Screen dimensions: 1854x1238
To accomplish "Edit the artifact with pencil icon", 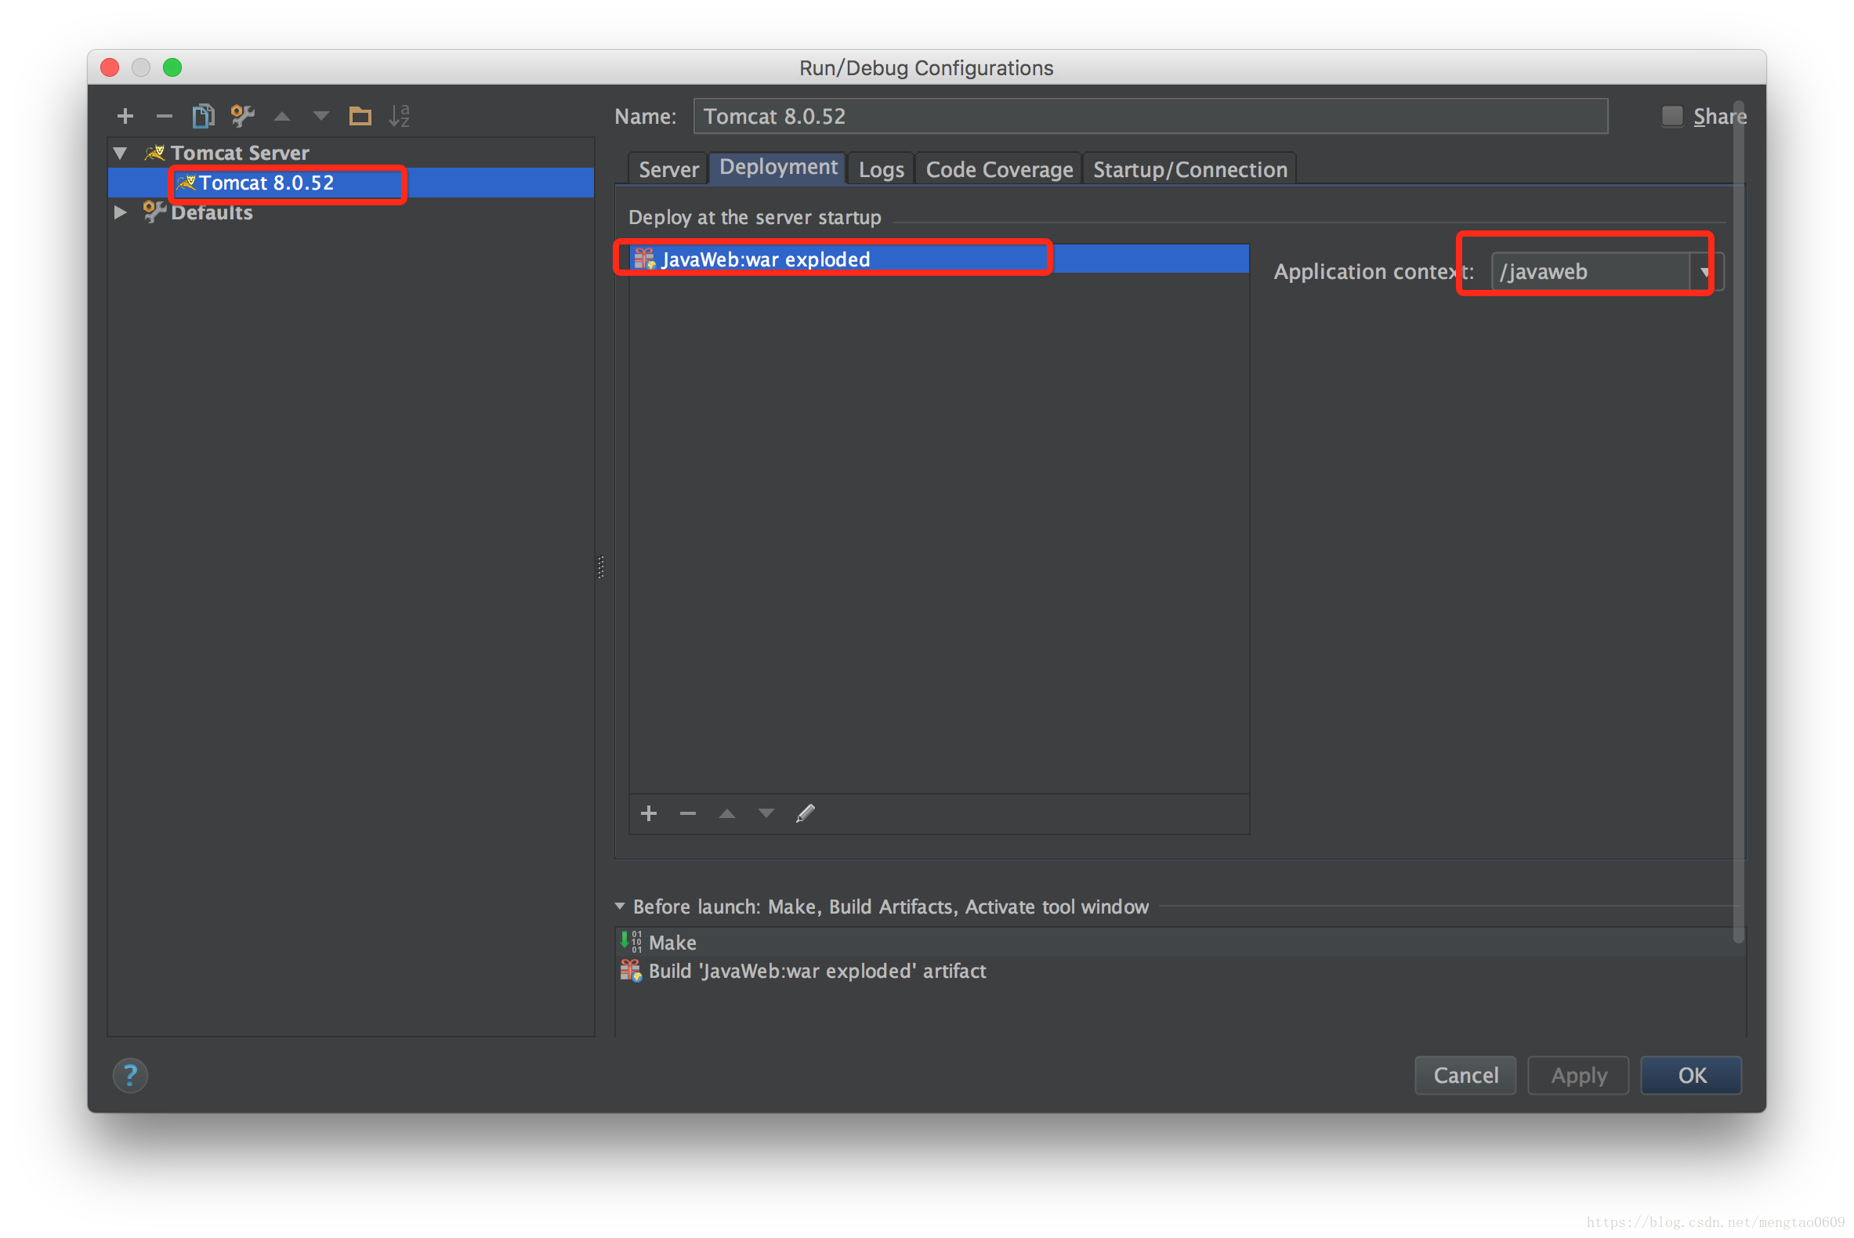I will pos(806,813).
